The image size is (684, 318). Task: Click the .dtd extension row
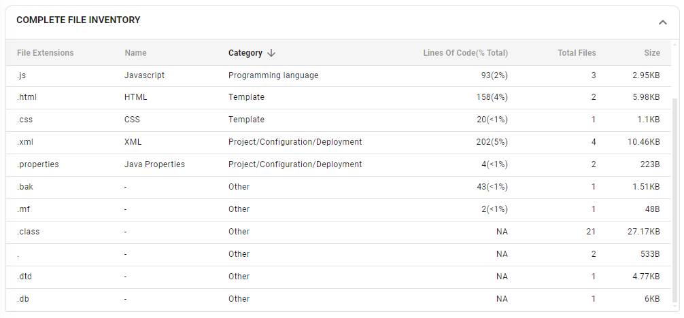[24, 277]
